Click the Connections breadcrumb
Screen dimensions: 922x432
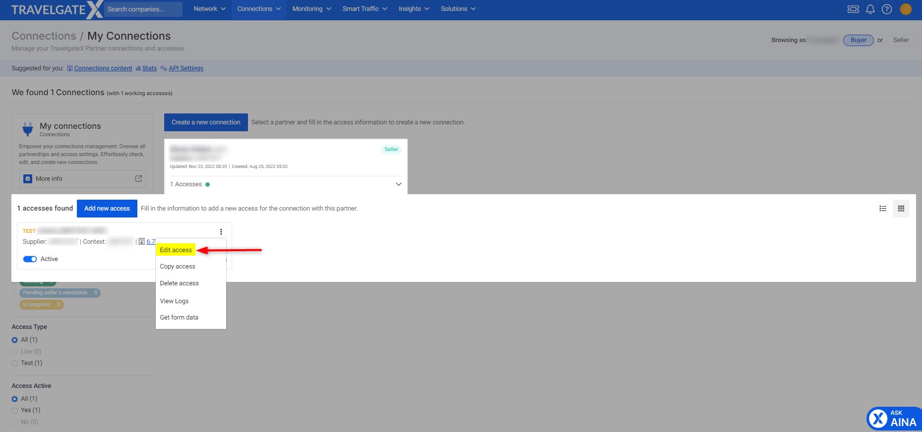44,36
